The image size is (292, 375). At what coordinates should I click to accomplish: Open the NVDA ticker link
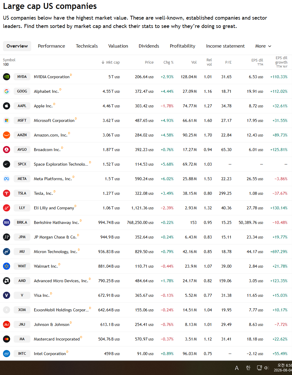tap(22, 77)
